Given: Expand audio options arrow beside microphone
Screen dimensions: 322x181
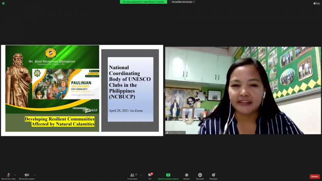Looking at the screenshot, I should (15, 175).
